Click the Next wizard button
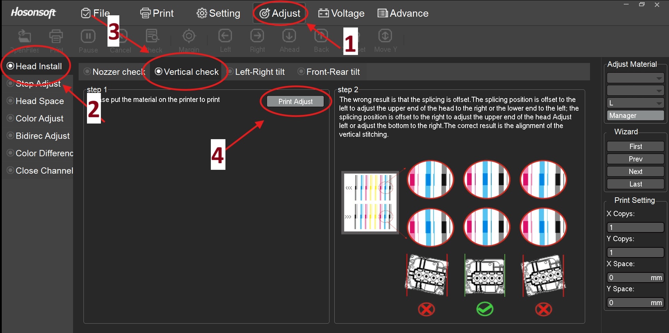Viewport: 669px width, 333px height. (x=635, y=172)
